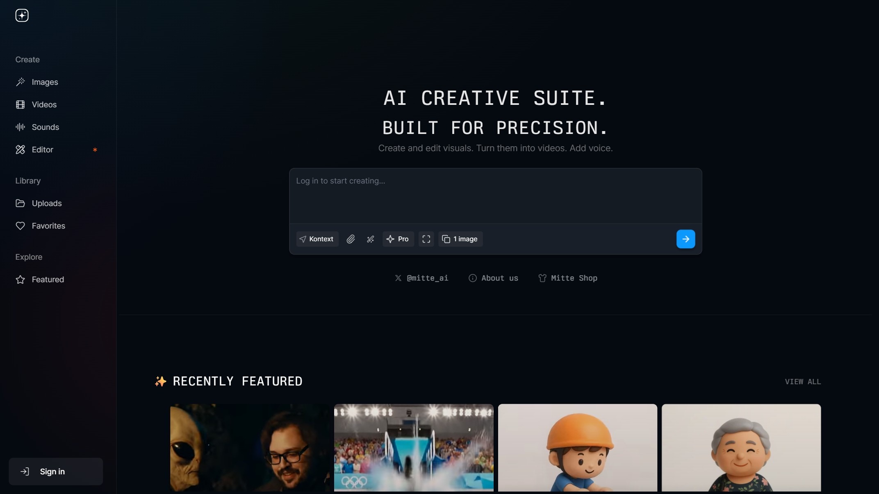
Task: Open Images from the sidebar
Action: pos(45,82)
